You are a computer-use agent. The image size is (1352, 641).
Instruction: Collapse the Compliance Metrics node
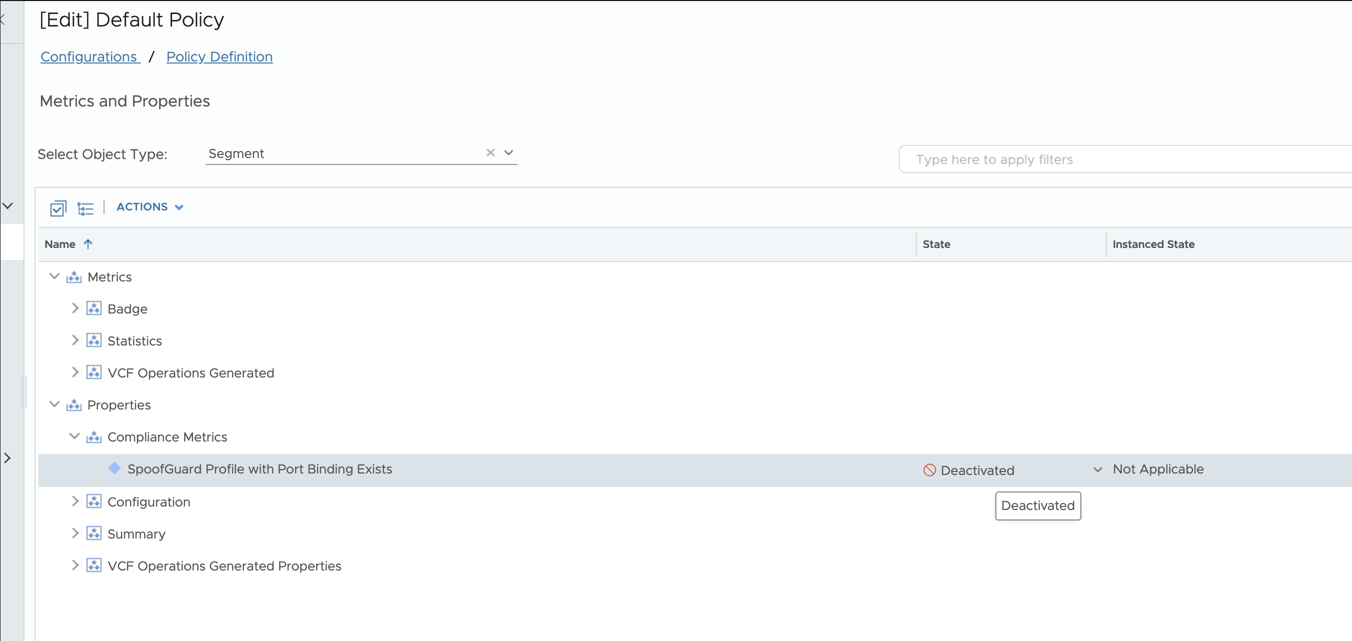(x=75, y=436)
